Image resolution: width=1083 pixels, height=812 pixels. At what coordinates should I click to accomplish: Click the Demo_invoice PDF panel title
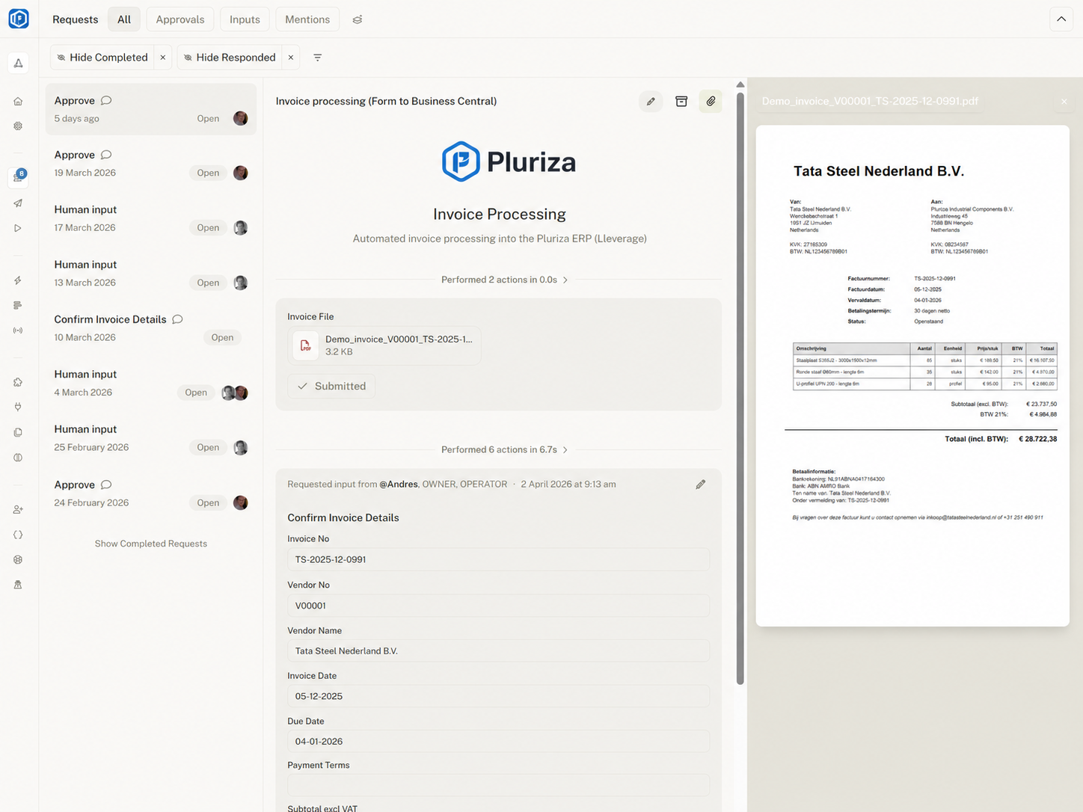pyautogui.click(x=870, y=101)
